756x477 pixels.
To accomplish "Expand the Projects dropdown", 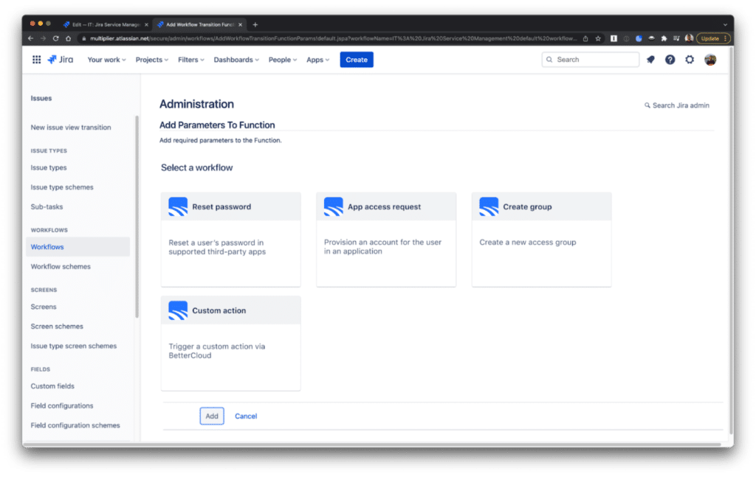I will tap(152, 60).
